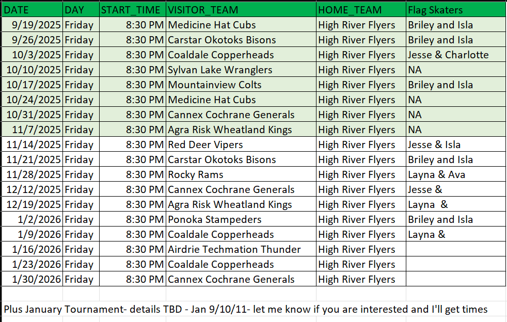Select the VISITOR_TEAM header cell
The width and height of the screenshot is (507, 322).
click(241, 10)
